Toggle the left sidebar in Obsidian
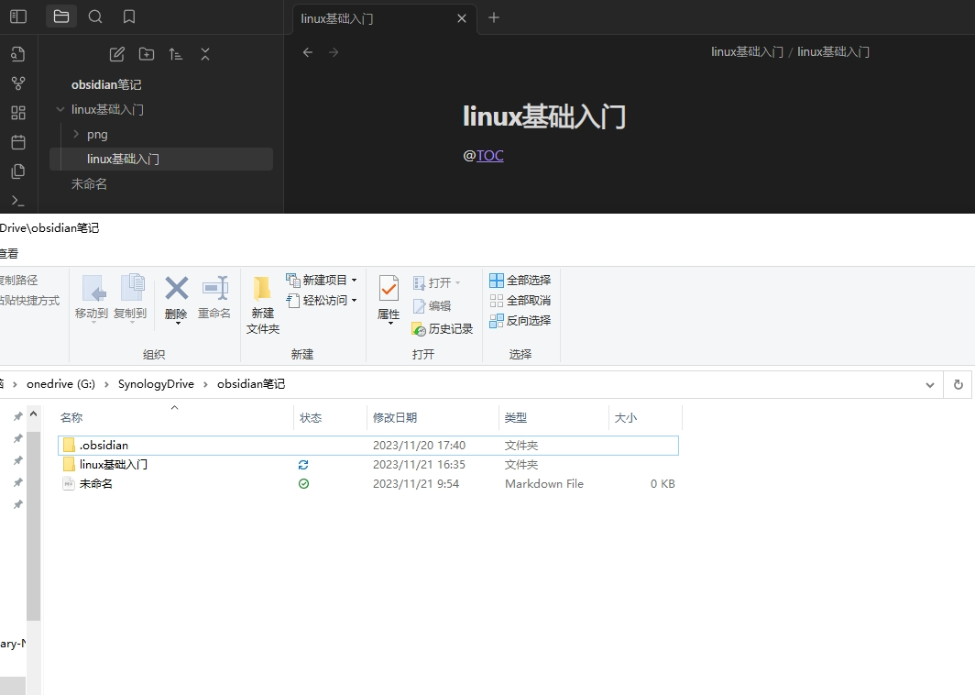 (x=18, y=17)
